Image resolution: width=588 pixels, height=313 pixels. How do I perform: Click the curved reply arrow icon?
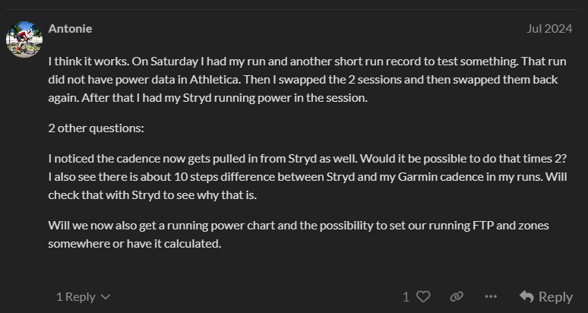pos(526,297)
